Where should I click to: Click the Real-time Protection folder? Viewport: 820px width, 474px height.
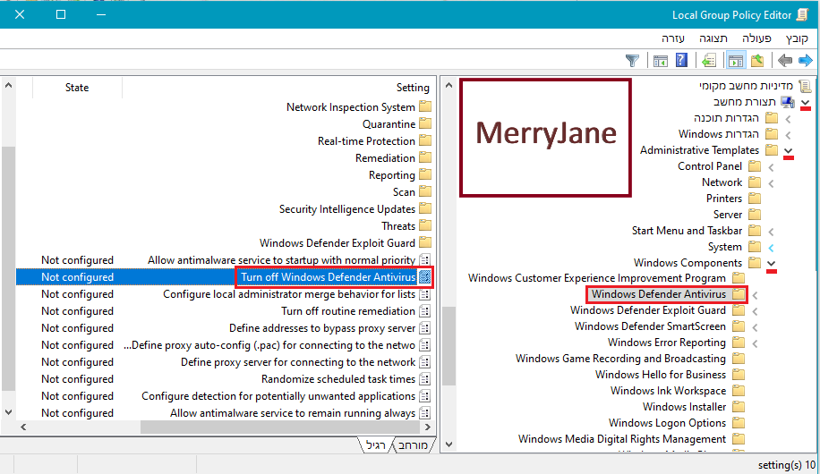pos(366,141)
